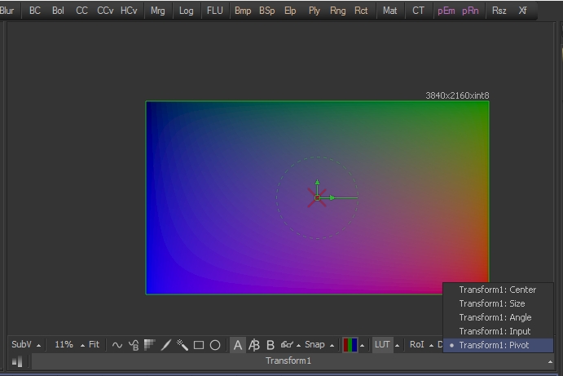The height and width of the screenshot is (376, 563).
Task: Insert a Ply polygon mask tool
Action: click(x=314, y=11)
